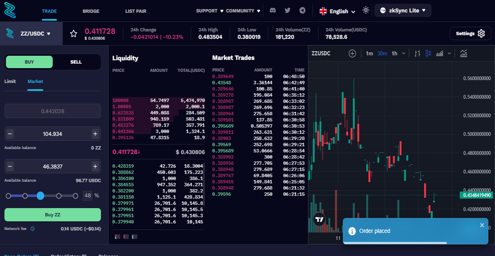Open the English language dropdown
Viewport: 495px width, 256px height.
pos(337,11)
